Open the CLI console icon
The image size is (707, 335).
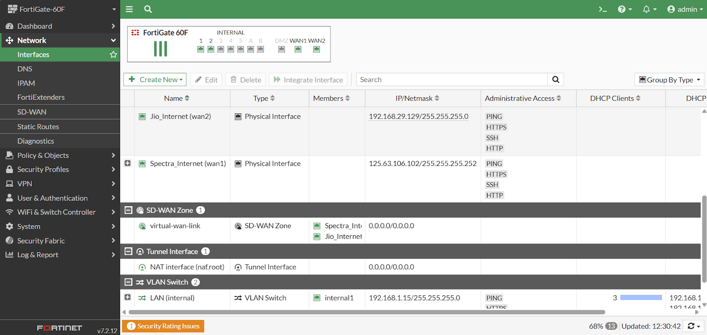(603, 9)
